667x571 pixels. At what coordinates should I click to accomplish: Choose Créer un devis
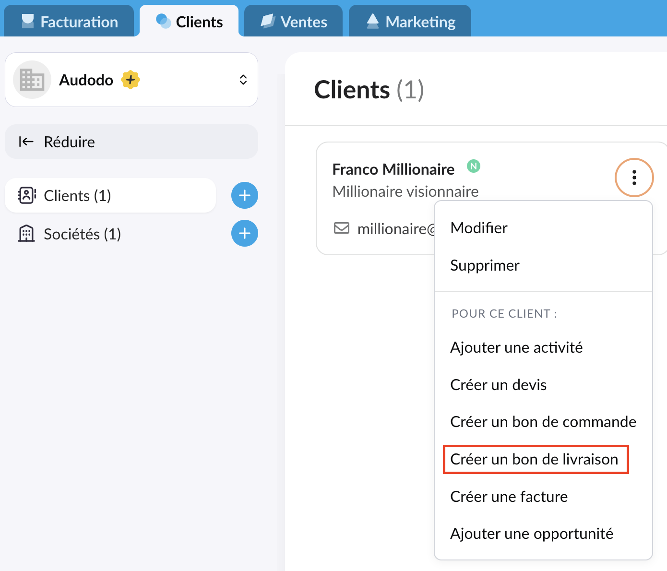click(x=498, y=385)
